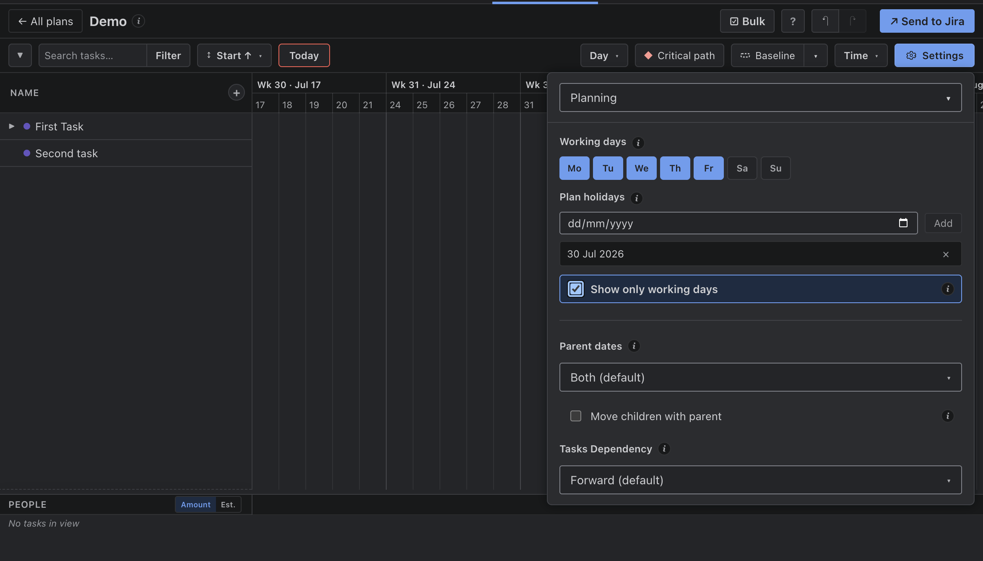Open Parent dates info tooltip
The height and width of the screenshot is (561, 983).
click(634, 346)
